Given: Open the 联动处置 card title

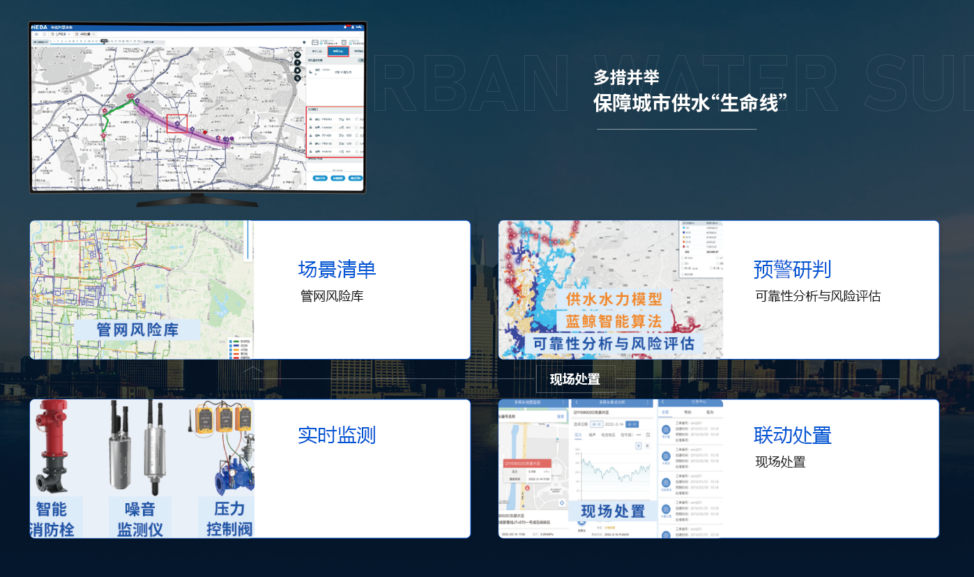Looking at the screenshot, I should pyautogui.click(x=792, y=435).
